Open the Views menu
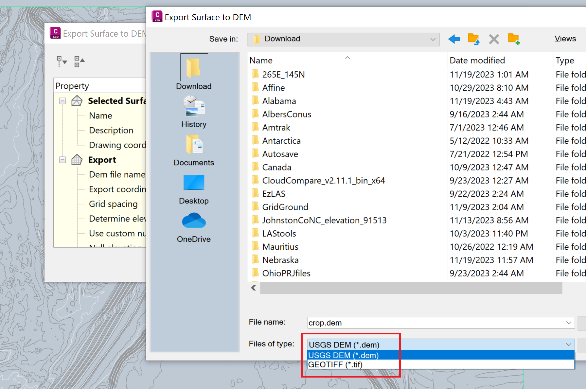The image size is (586, 389). [x=565, y=38]
